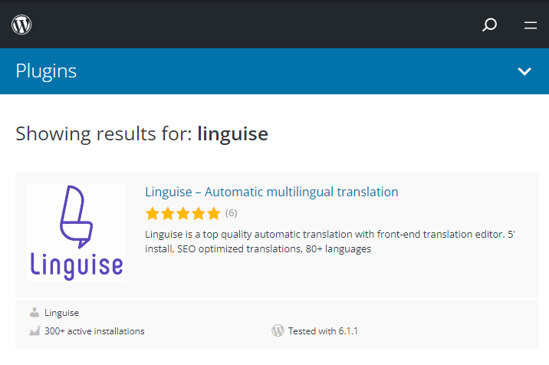Click the Showing results for: linguise heading
This screenshot has width=549, height=365.
coord(142,134)
